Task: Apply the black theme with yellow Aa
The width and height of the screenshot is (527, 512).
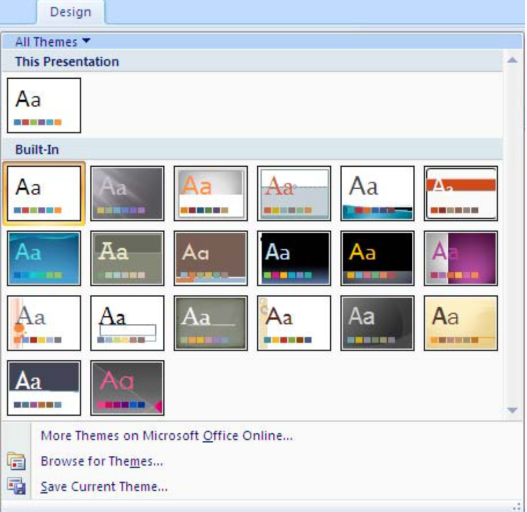Action: (378, 258)
